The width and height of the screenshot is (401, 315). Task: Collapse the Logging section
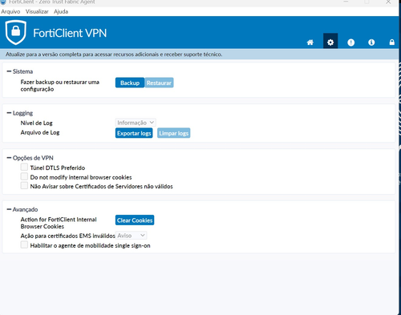pyautogui.click(x=9, y=113)
